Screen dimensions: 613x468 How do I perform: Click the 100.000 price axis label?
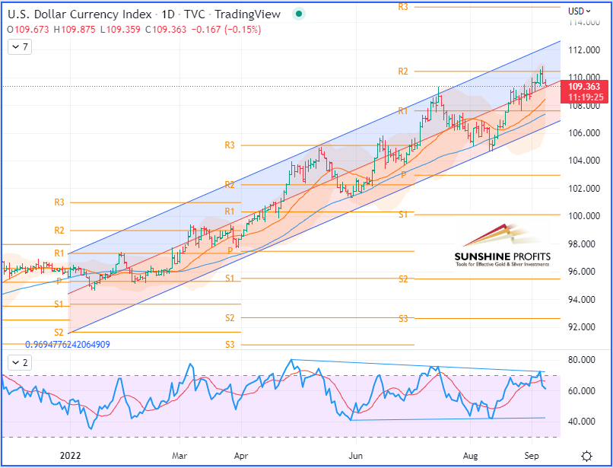point(584,216)
